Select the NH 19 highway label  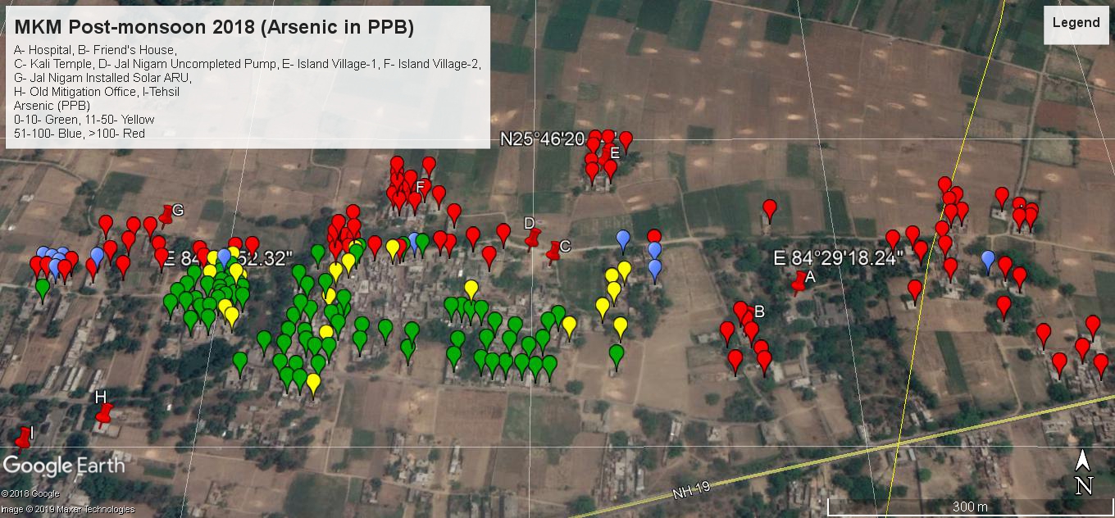(x=689, y=491)
